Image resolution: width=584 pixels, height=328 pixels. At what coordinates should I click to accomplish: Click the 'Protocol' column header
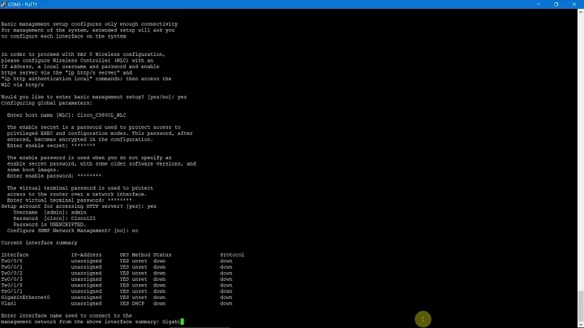232,255
